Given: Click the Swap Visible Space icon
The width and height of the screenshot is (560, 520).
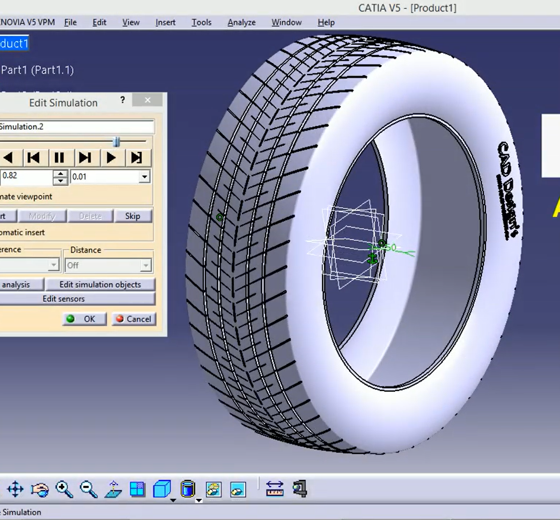Looking at the screenshot, I should click(238, 489).
